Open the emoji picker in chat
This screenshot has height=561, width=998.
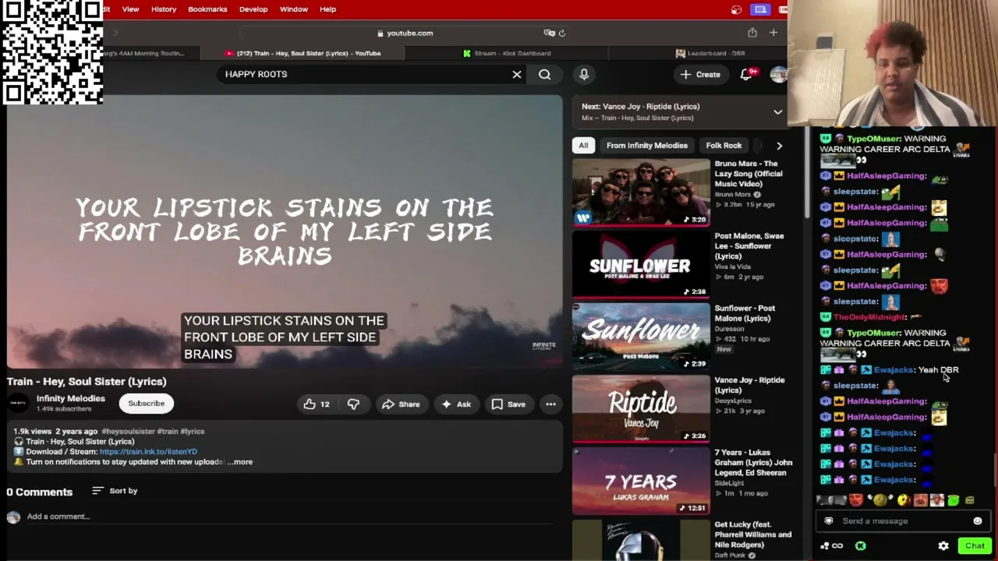click(x=978, y=521)
